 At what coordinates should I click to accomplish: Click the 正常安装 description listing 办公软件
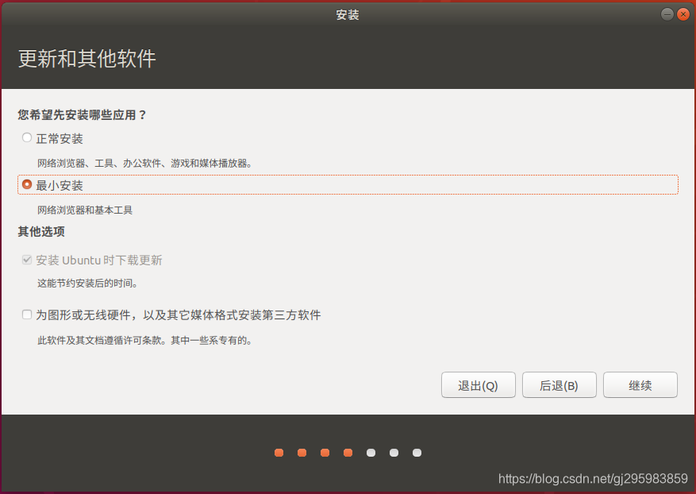coord(144,164)
